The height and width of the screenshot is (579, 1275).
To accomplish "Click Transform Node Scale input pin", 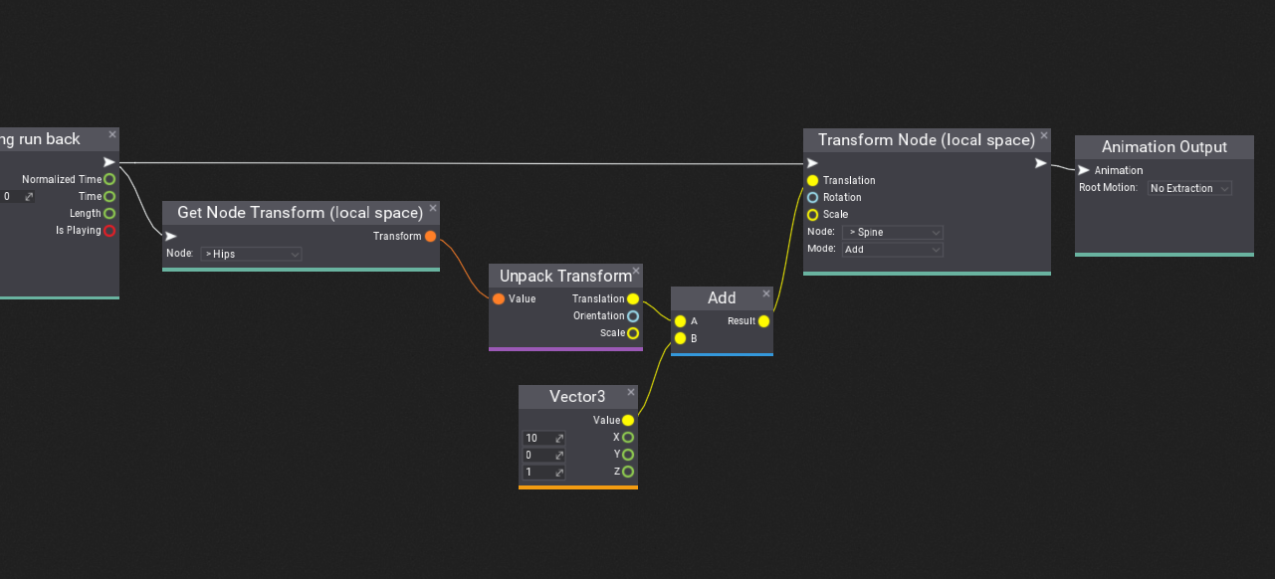I will pyautogui.click(x=812, y=214).
